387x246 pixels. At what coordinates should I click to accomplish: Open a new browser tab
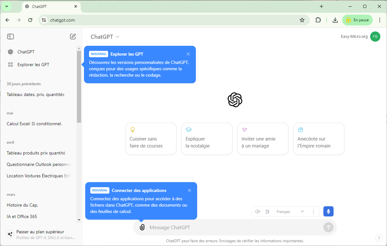[x=321, y=6]
